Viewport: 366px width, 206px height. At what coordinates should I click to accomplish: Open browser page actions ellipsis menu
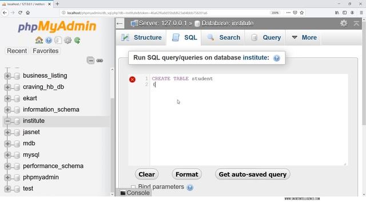288,13
